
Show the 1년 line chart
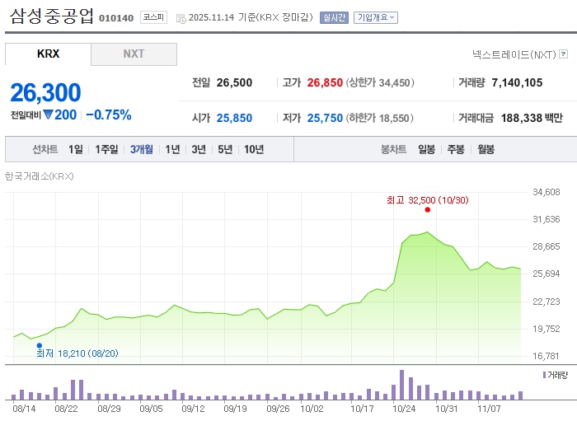pos(172,149)
